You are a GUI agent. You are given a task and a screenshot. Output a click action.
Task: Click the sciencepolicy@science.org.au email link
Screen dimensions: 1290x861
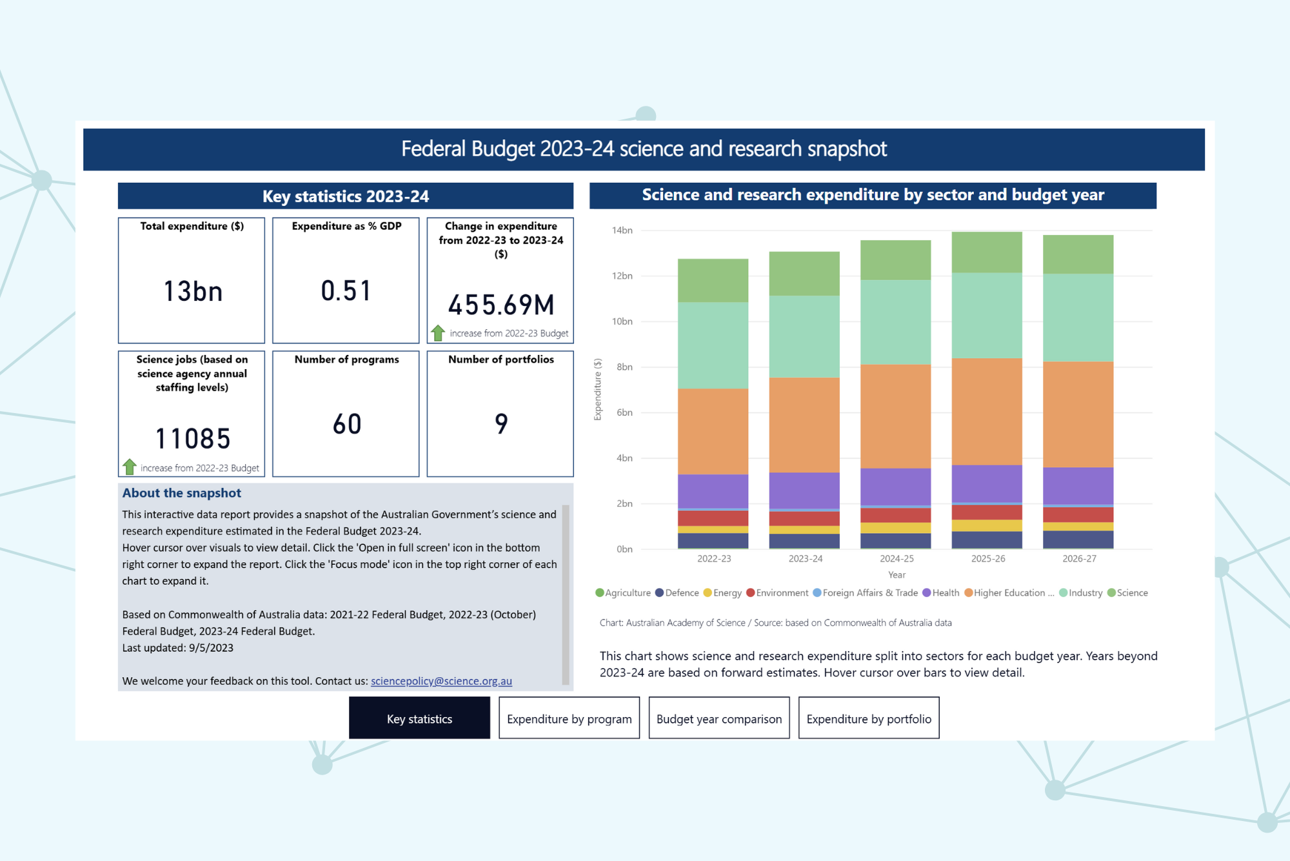[441, 681]
